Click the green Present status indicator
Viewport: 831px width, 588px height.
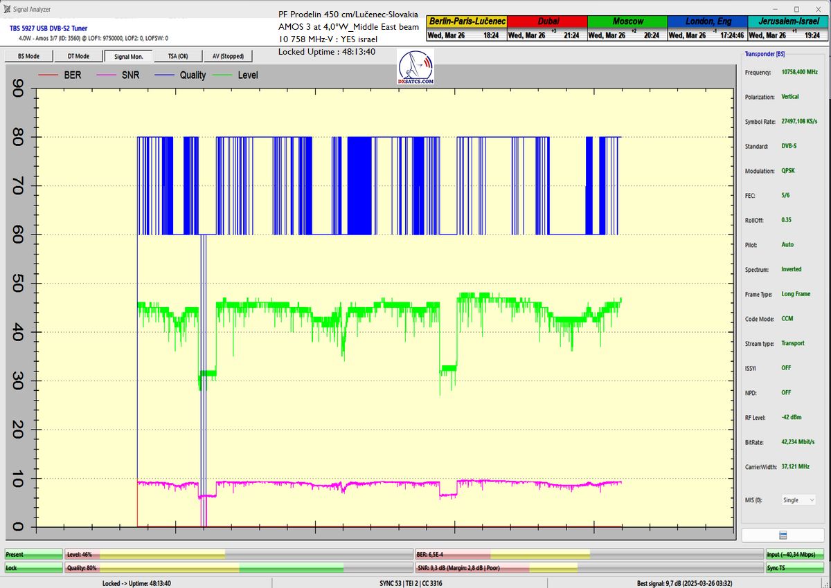click(33, 554)
